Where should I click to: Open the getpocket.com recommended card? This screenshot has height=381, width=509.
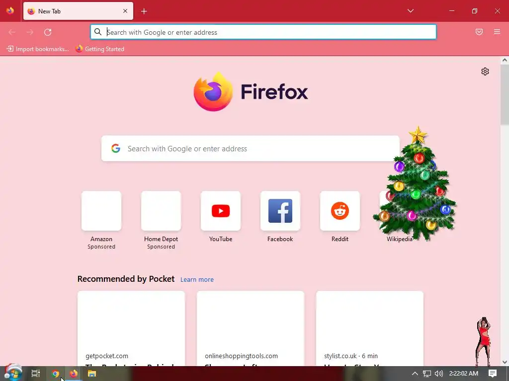(x=131, y=328)
